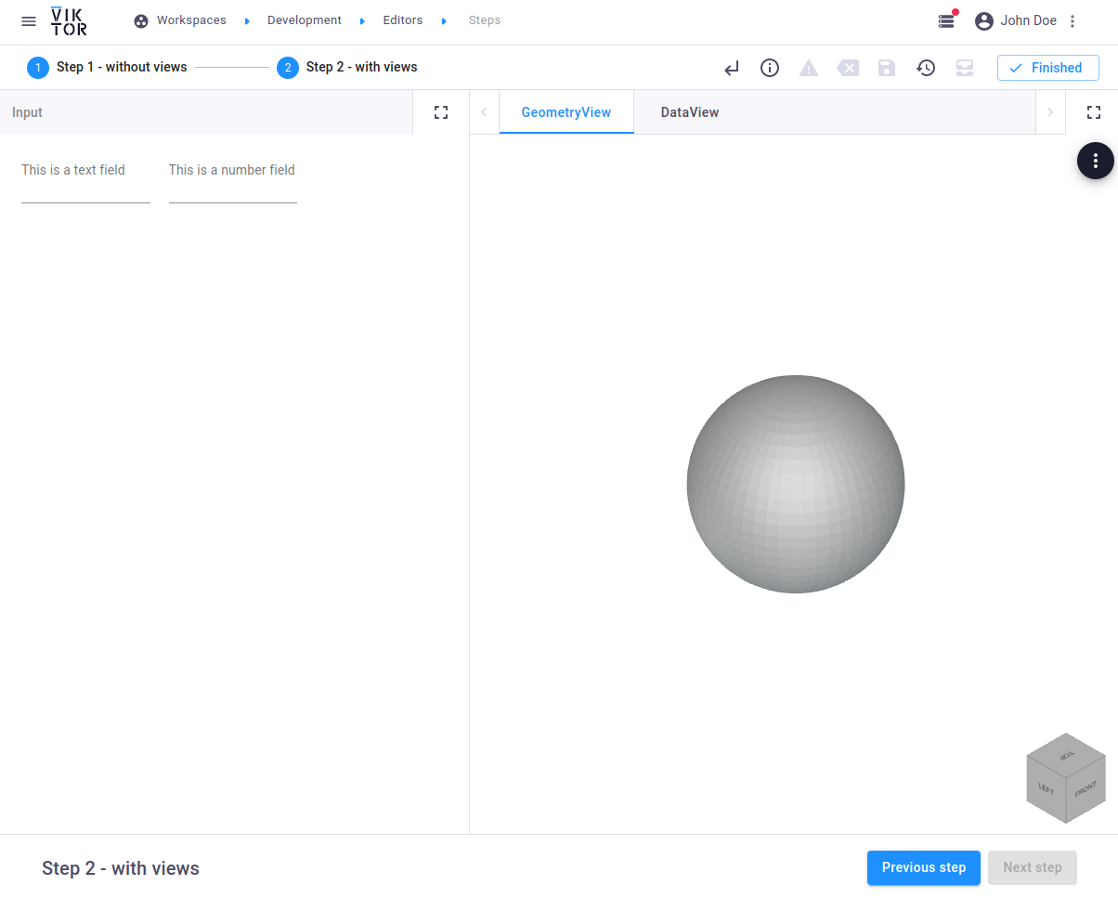1118x898 pixels.
Task: Open the task list icon with red dot
Action: pyautogui.click(x=946, y=20)
